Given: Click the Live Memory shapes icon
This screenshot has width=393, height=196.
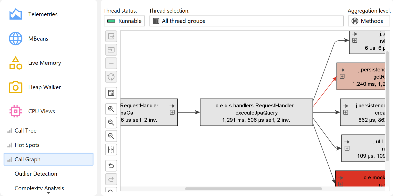Looking at the screenshot, I should pos(15,63).
